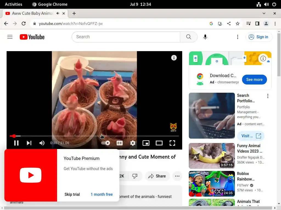Share the video
Image resolution: width=281 pixels, height=210 pixels.
tap(157, 176)
